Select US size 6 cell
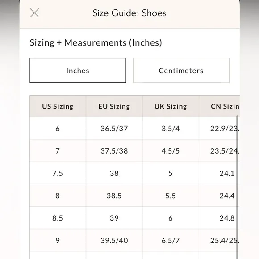This screenshot has width=259, height=259. (58, 128)
